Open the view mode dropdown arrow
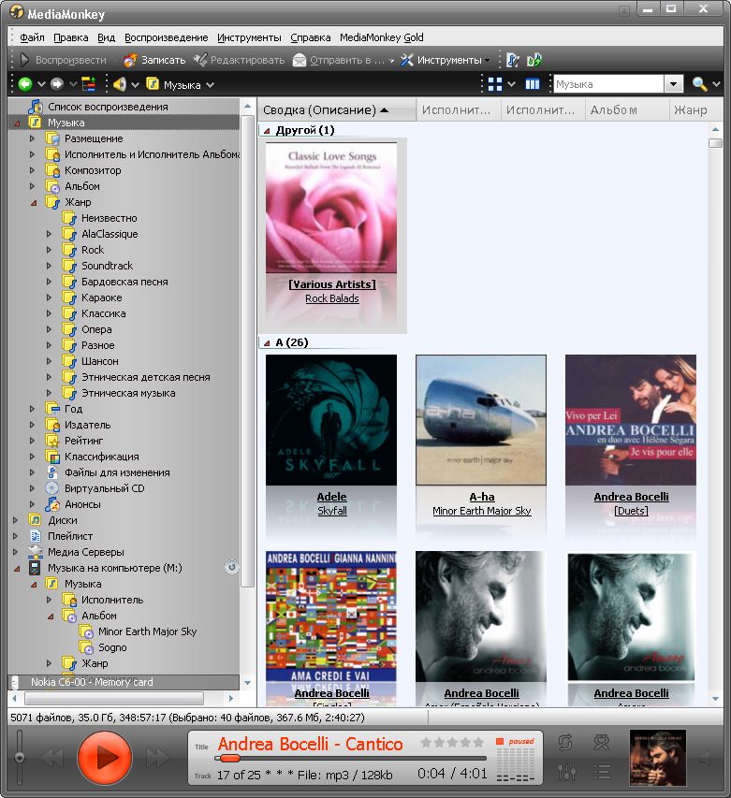Screen dimensions: 731x798 [x=512, y=84]
